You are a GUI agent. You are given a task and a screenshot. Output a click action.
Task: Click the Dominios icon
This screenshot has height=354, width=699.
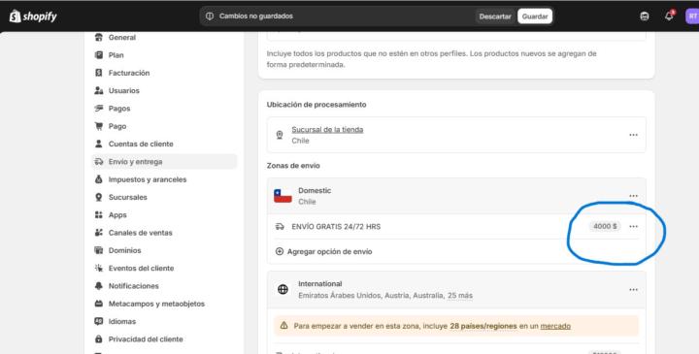coord(98,250)
